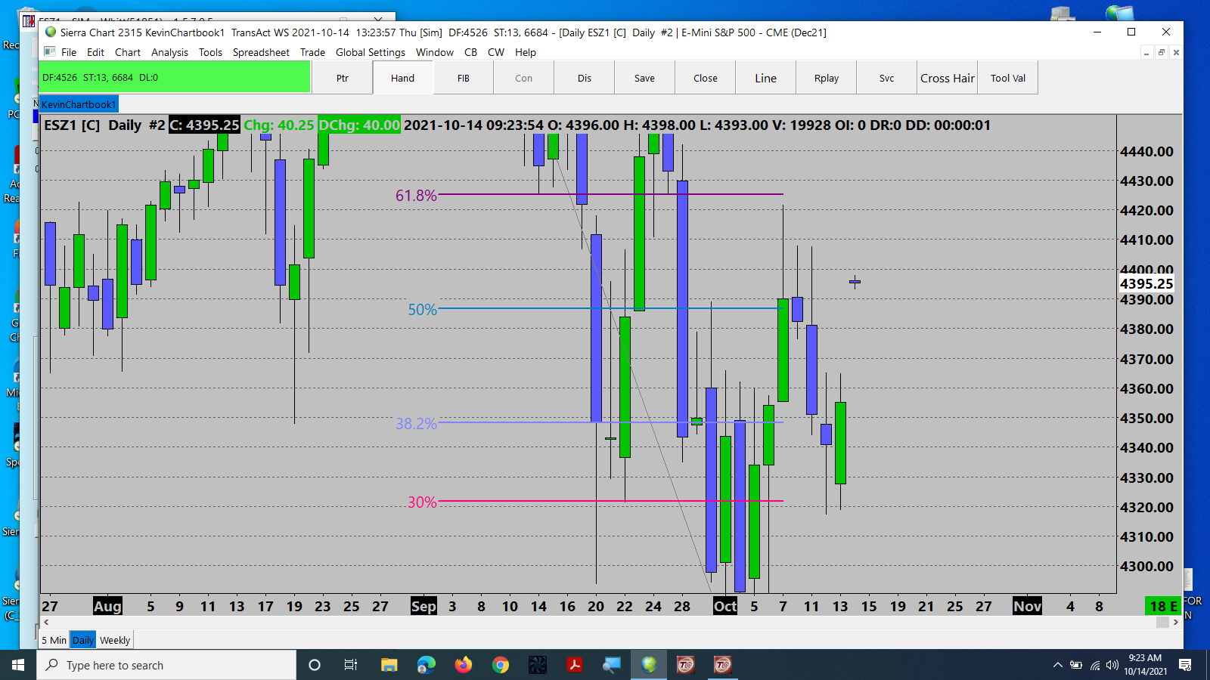Click the 61.8% Fibonacci level label
This screenshot has width=1210, height=680.
(x=416, y=196)
